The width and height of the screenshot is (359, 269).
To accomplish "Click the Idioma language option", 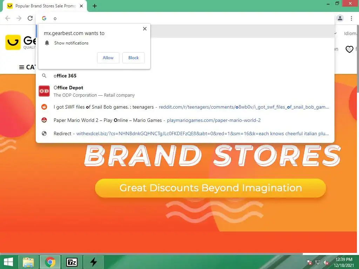I will pyautogui.click(x=351, y=33).
